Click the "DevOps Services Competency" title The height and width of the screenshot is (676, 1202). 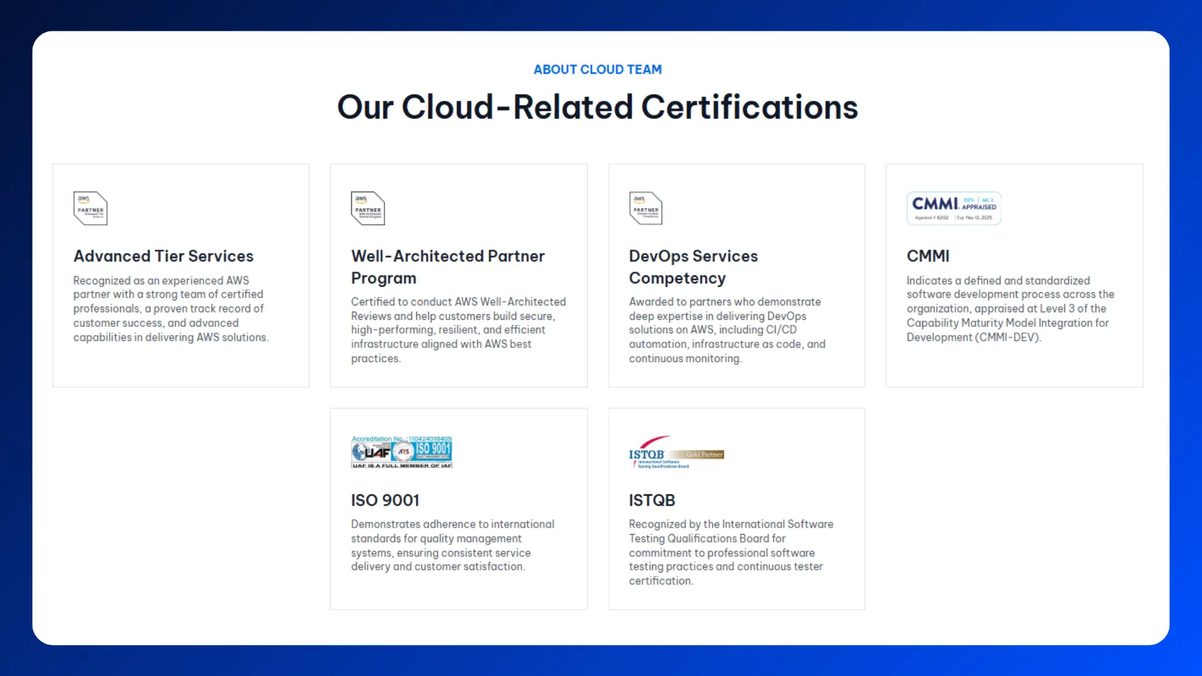tap(693, 267)
